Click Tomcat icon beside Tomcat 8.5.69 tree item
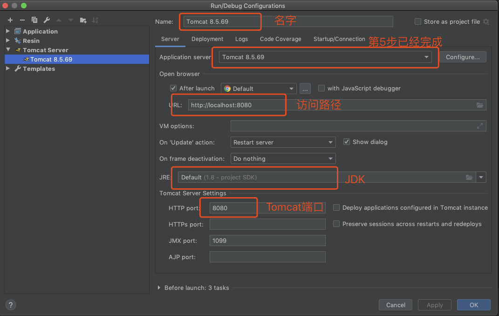This screenshot has height=316, width=499. [26, 59]
